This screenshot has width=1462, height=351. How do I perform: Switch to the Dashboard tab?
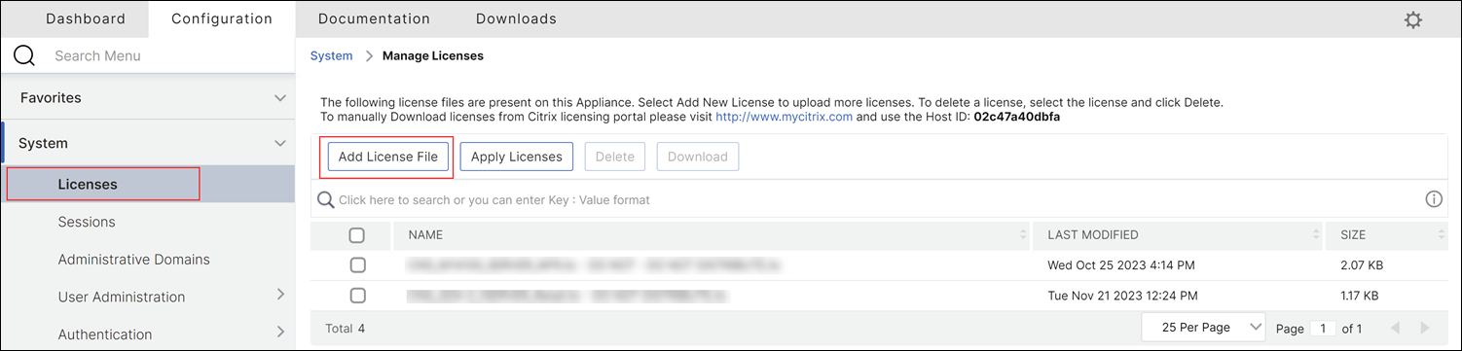tap(86, 18)
